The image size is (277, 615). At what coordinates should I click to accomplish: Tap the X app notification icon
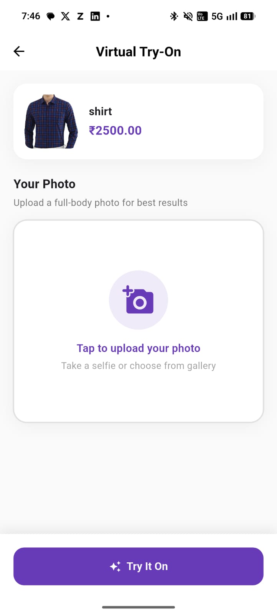click(x=66, y=16)
